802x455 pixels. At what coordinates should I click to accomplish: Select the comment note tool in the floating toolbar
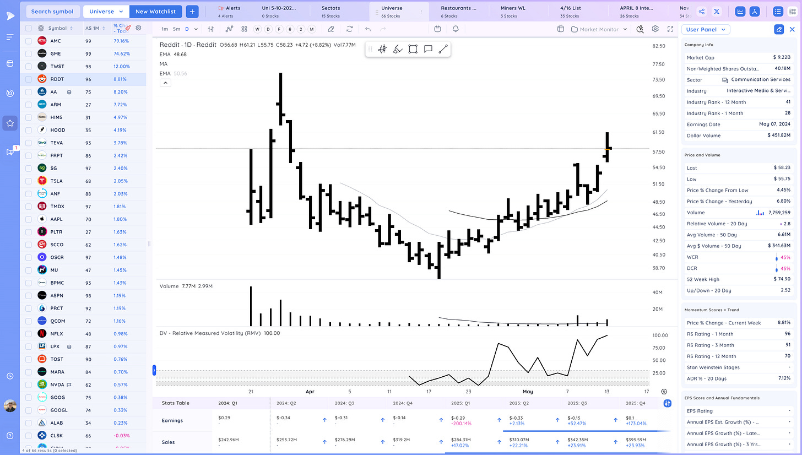pyautogui.click(x=427, y=49)
